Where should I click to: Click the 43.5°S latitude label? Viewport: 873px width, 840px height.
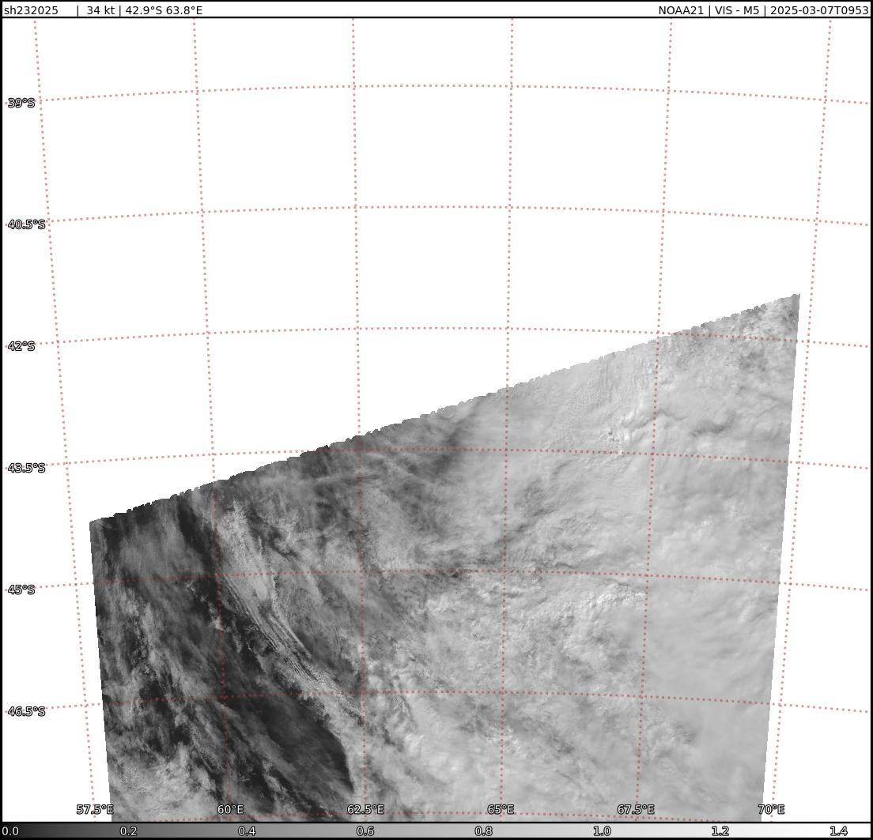[x=26, y=468]
